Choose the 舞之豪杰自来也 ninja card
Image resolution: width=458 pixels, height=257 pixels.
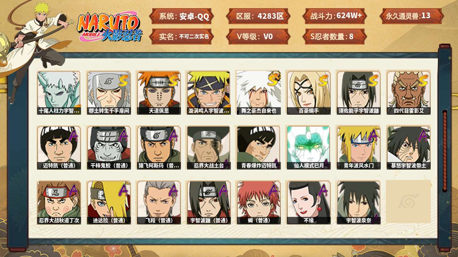click(x=259, y=92)
